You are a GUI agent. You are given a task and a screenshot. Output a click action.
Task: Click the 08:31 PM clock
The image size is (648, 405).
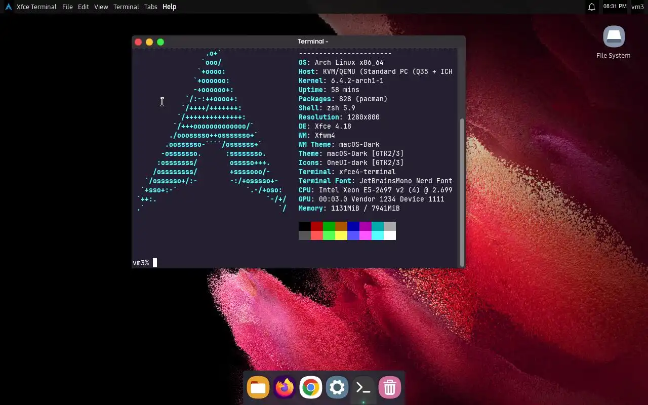[x=615, y=7]
